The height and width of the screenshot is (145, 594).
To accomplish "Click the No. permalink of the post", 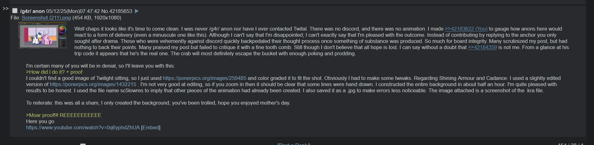I will click(105, 11).
